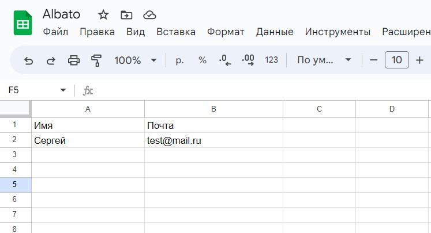
Task: Activate the paint format tool
Action: pyautogui.click(x=96, y=60)
